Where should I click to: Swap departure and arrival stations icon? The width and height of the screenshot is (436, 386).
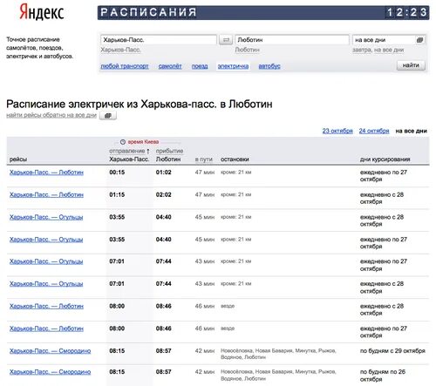(226, 40)
